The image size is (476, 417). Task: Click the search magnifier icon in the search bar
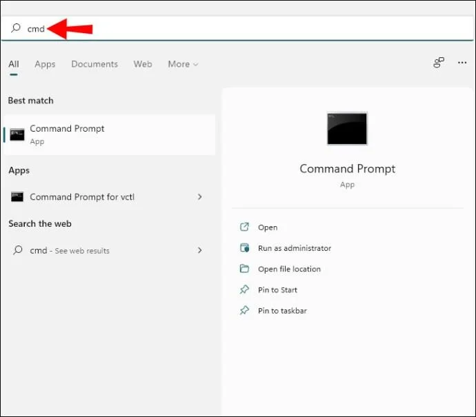(x=15, y=28)
